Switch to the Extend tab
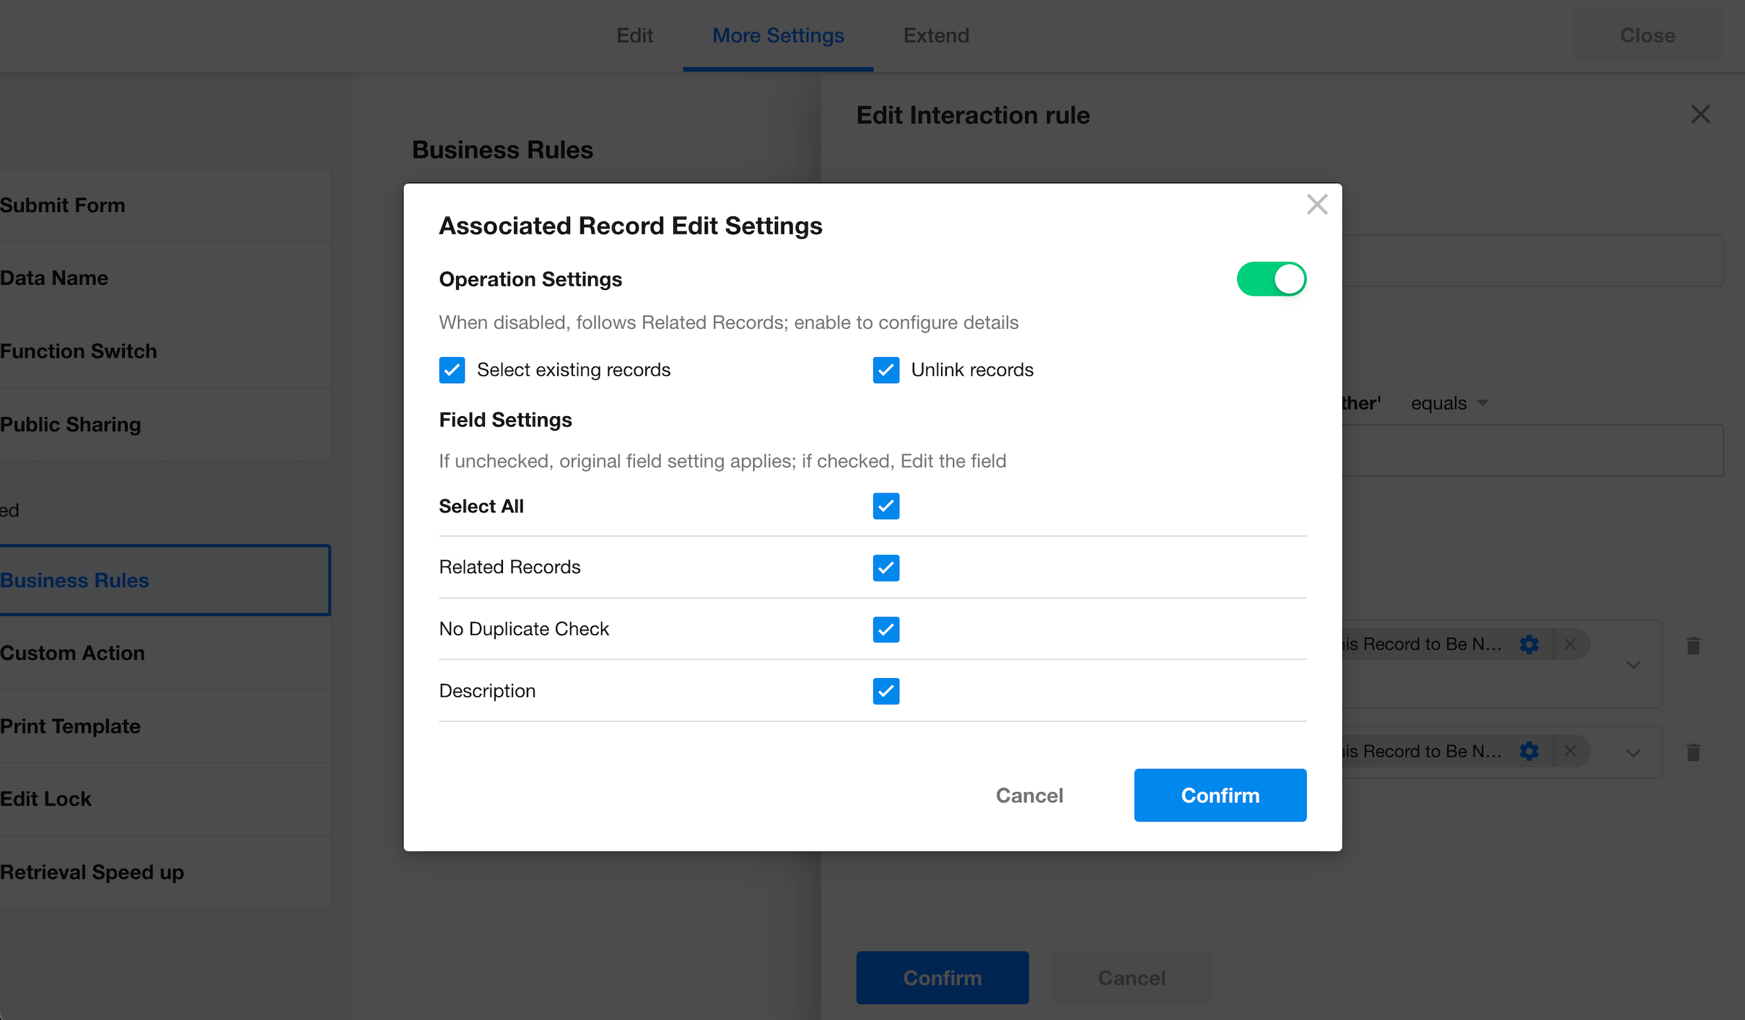This screenshot has width=1745, height=1020. [936, 35]
